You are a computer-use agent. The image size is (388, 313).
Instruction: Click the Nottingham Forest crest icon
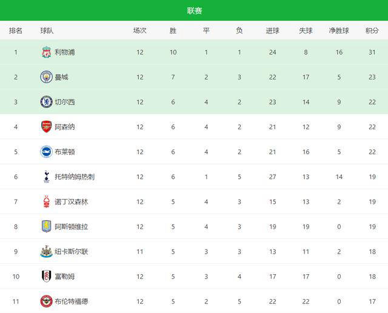[x=46, y=201]
